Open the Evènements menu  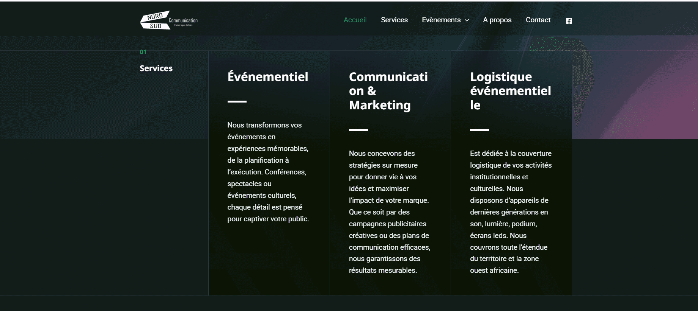[x=441, y=20]
